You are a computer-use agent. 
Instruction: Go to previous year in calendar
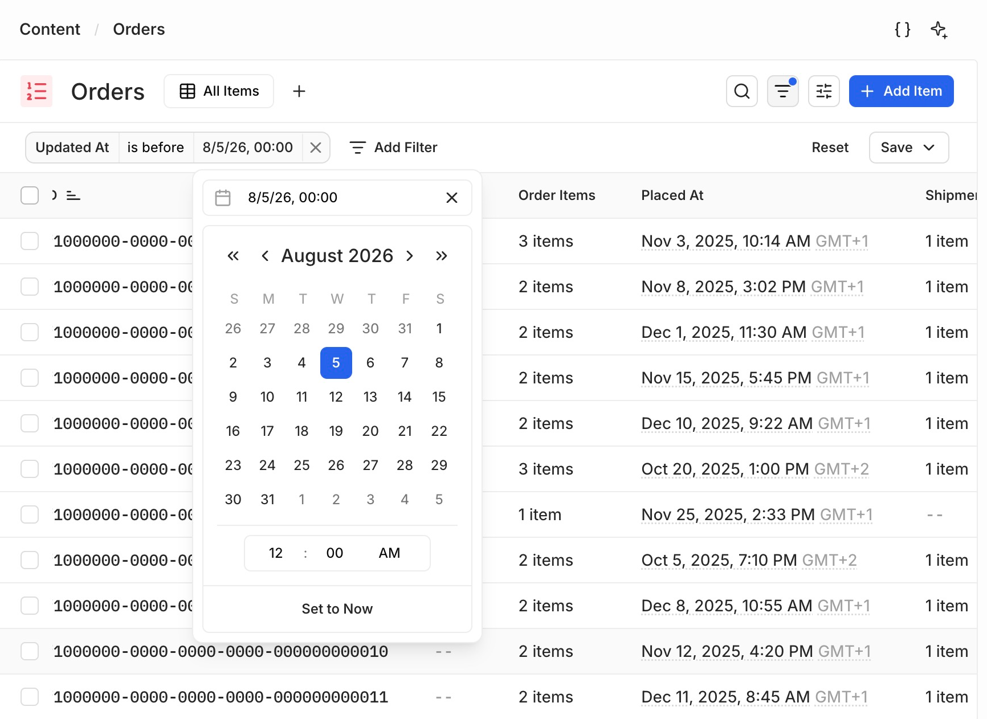[233, 256]
